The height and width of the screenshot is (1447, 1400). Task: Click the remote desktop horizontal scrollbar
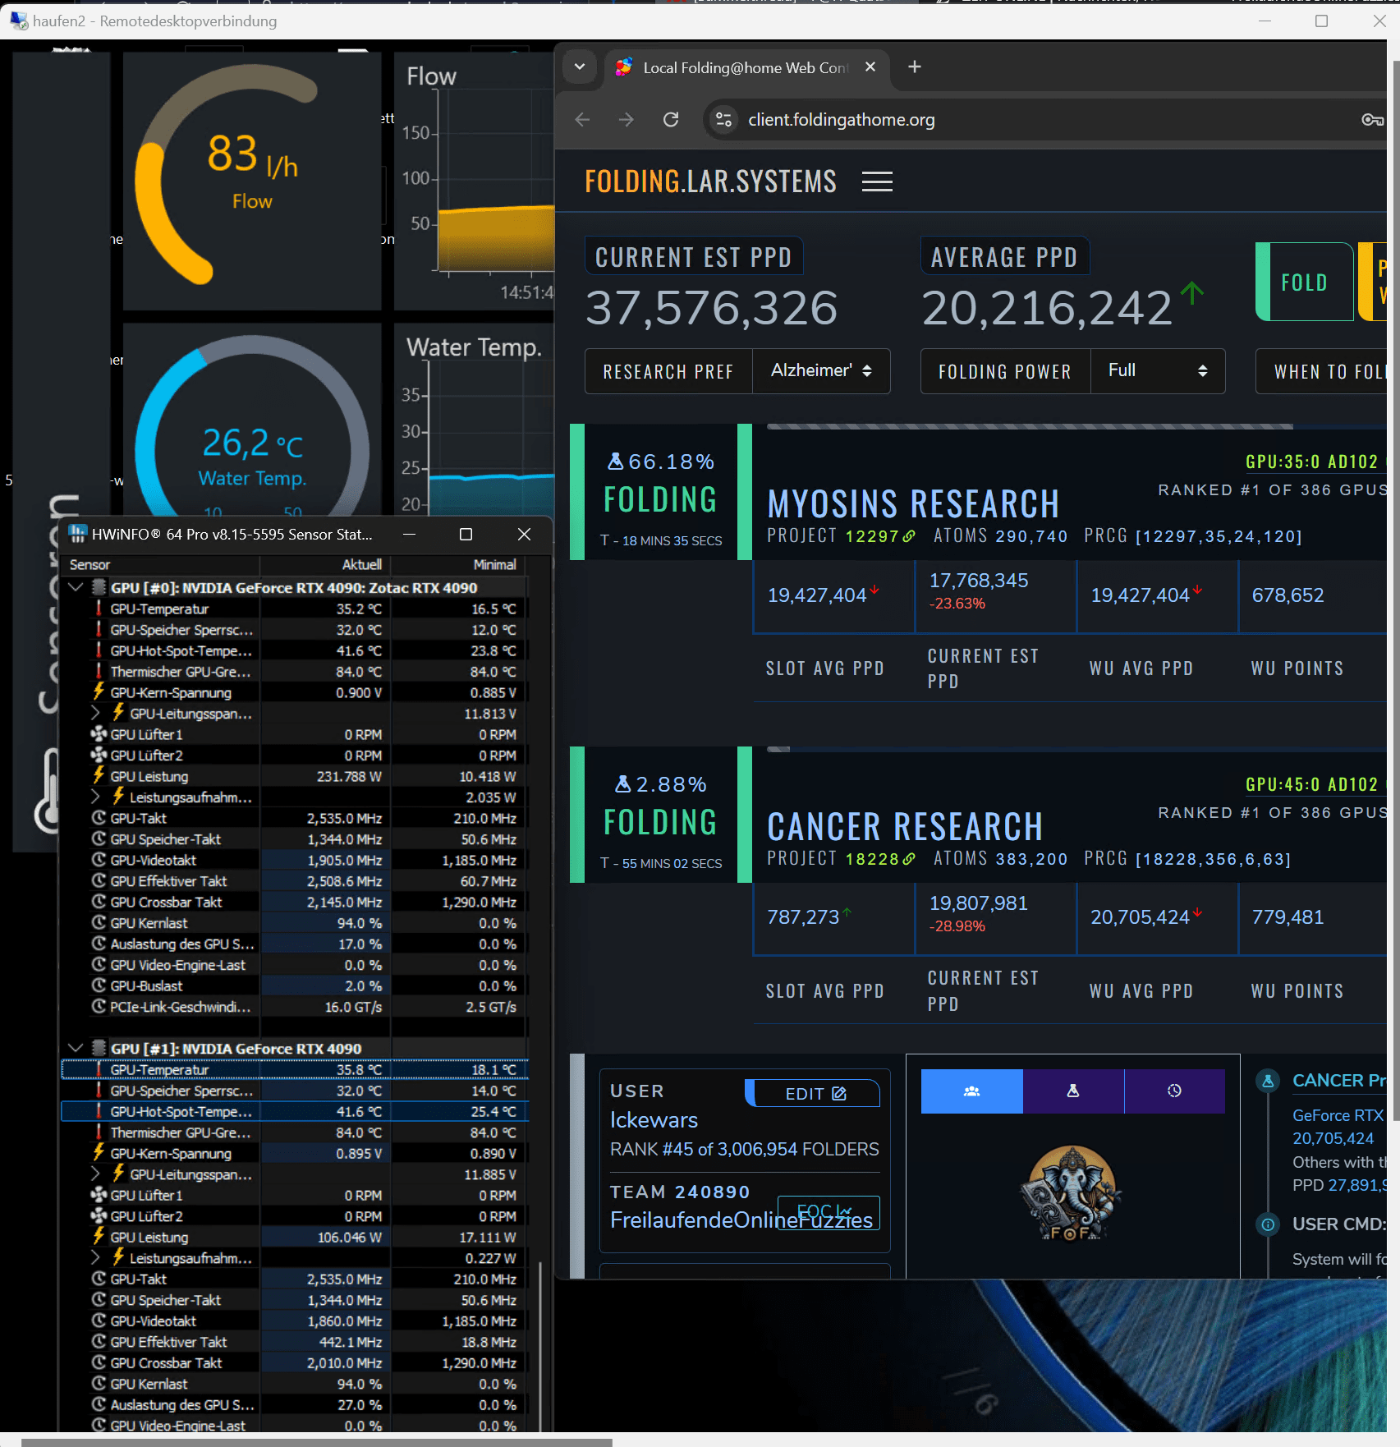(316, 1442)
